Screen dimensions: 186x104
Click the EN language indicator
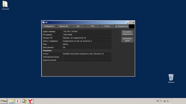coord(158,101)
